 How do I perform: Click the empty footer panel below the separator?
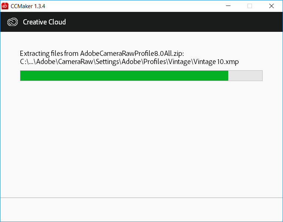coord(141,210)
